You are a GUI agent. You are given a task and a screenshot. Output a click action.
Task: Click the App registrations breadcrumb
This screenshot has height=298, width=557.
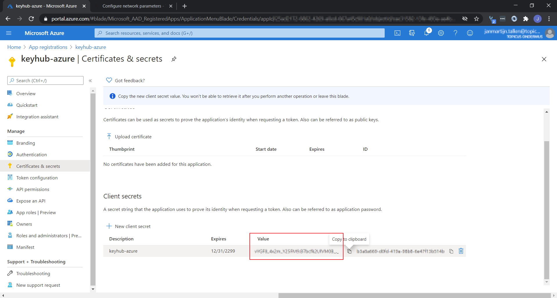[48, 47]
